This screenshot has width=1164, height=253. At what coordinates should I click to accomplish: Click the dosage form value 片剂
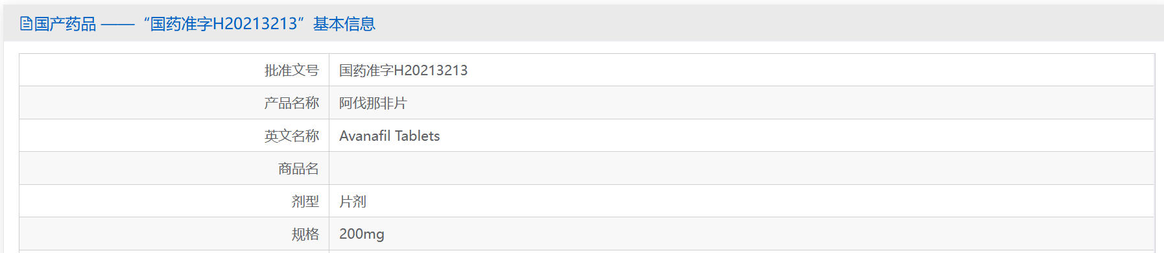[353, 201]
